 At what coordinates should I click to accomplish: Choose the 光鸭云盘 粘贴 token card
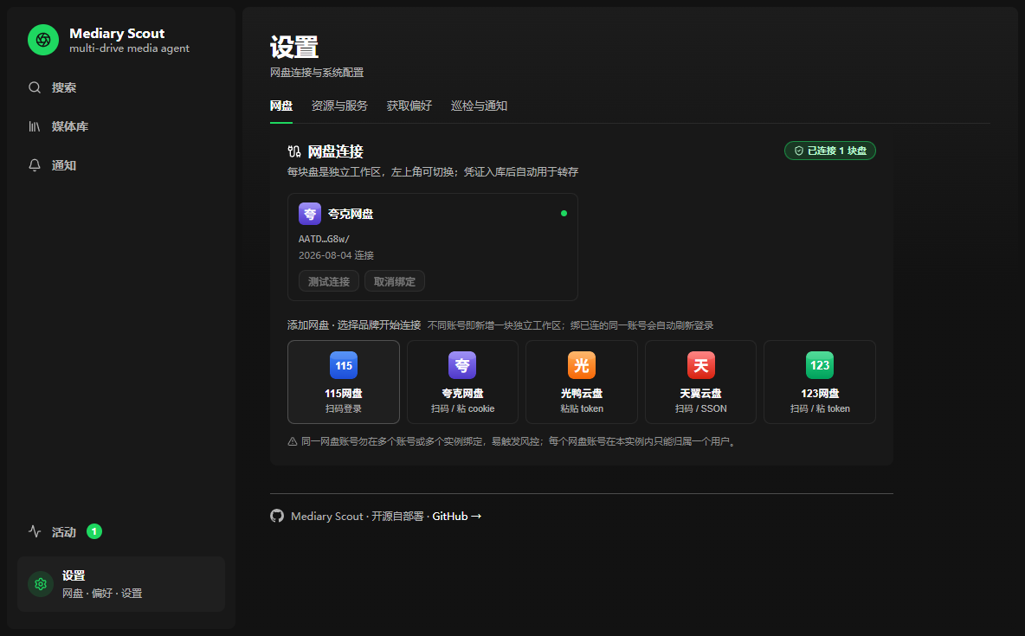[582, 382]
